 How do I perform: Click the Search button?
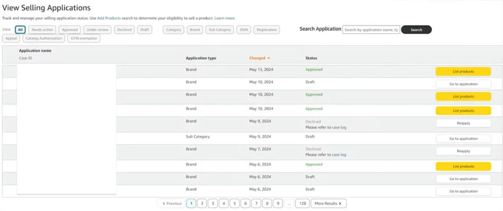pos(416,30)
